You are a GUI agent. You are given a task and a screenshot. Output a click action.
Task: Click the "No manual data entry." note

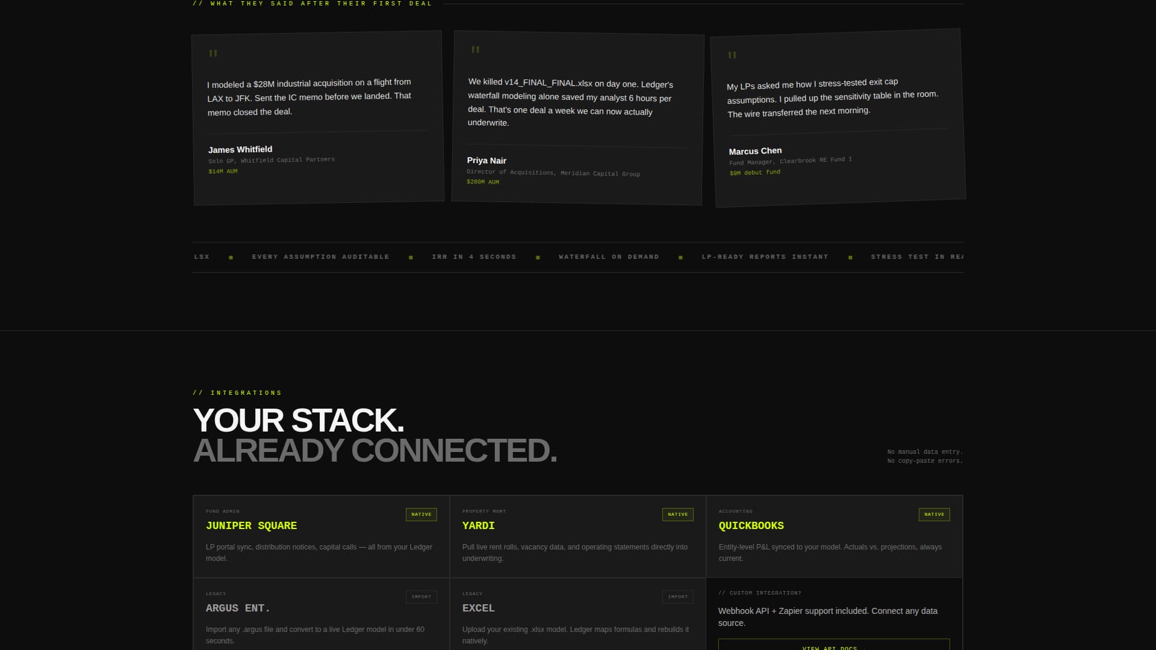925,452
